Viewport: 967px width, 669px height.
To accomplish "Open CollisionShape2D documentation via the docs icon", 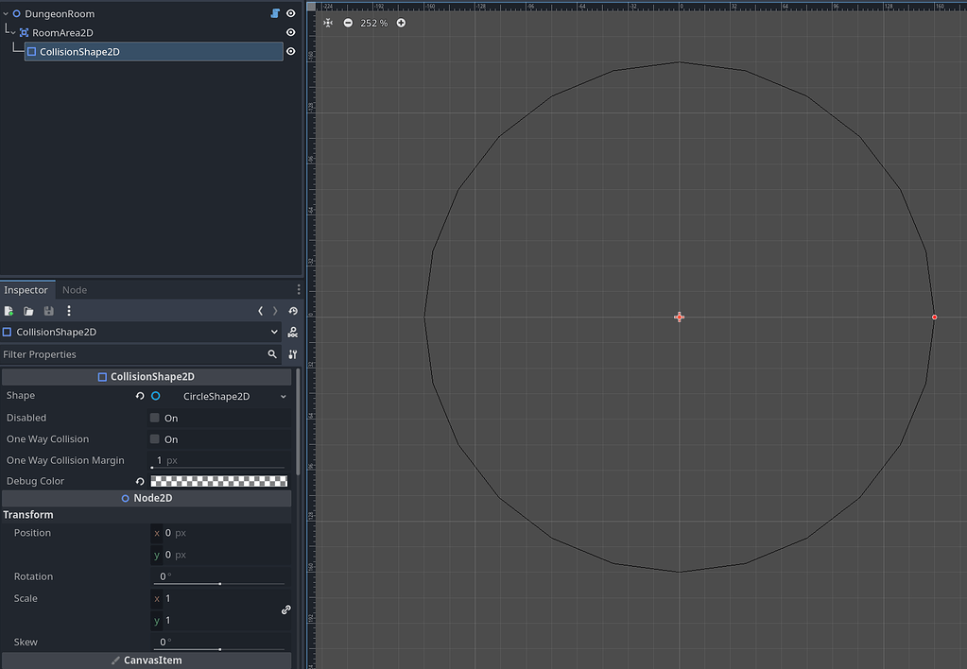I will tap(292, 332).
